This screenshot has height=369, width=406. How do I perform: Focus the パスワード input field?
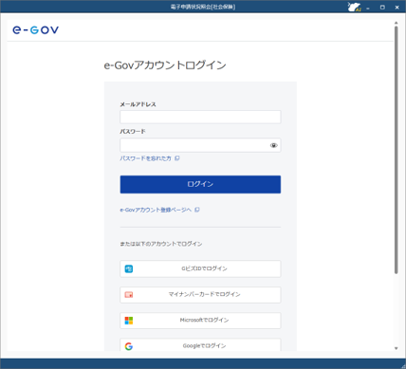pyautogui.click(x=200, y=145)
